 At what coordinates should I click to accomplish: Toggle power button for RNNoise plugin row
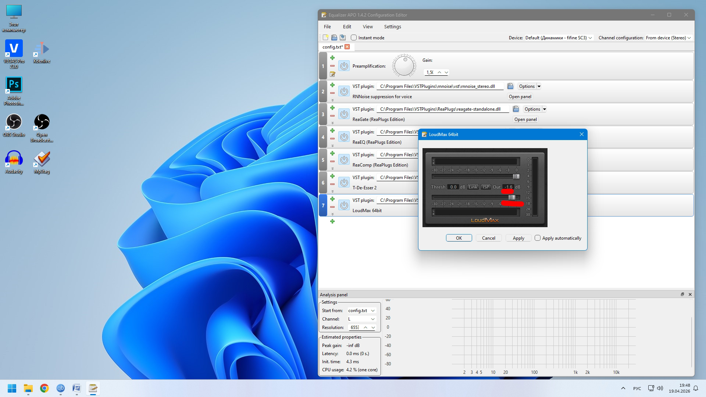pyautogui.click(x=344, y=91)
